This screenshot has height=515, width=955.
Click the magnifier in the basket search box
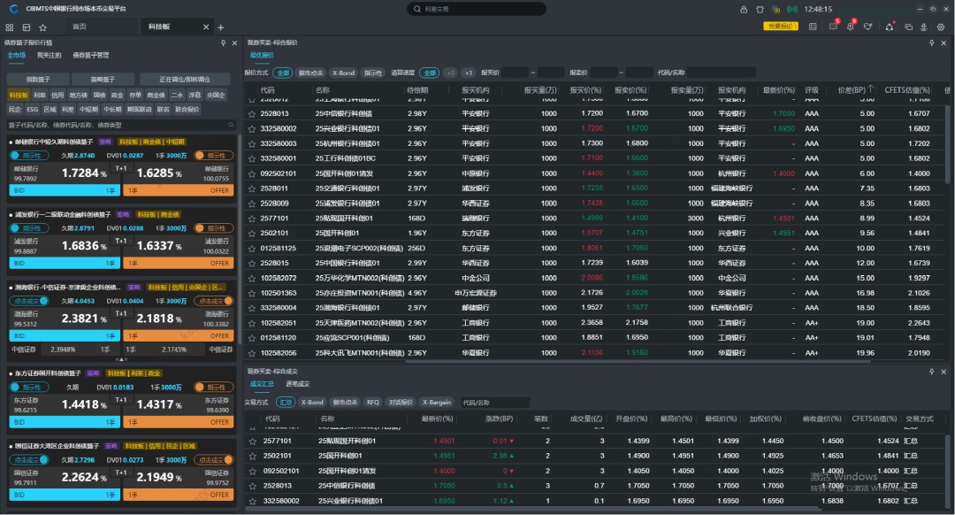pos(231,125)
